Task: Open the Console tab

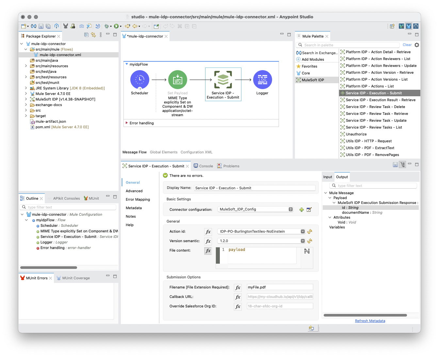Action: coord(206,166)
